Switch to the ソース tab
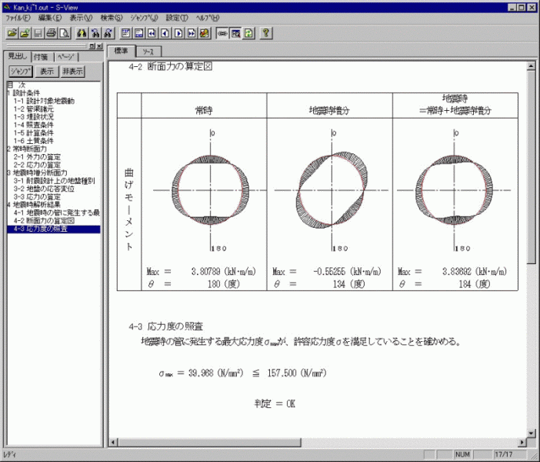Screen dimensions: 540x462 click(x=147, y=51)
